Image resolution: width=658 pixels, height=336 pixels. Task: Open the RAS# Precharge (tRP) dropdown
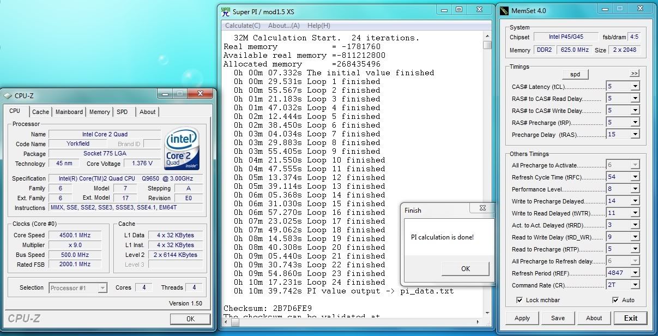pos(635,123)
